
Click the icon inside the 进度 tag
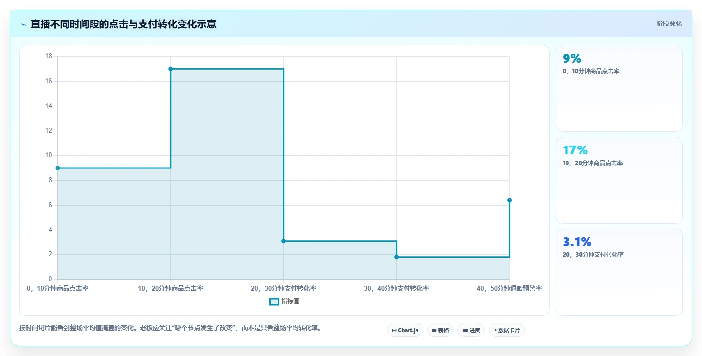click(x=465, y=331)
